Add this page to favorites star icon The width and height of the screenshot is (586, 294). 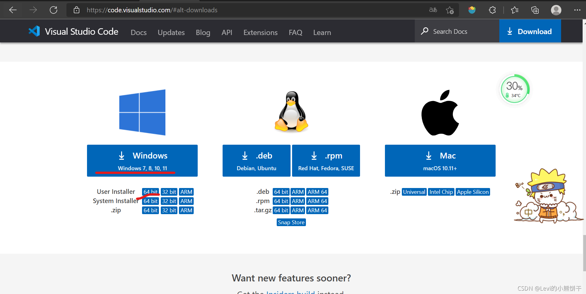coord(450,10)
